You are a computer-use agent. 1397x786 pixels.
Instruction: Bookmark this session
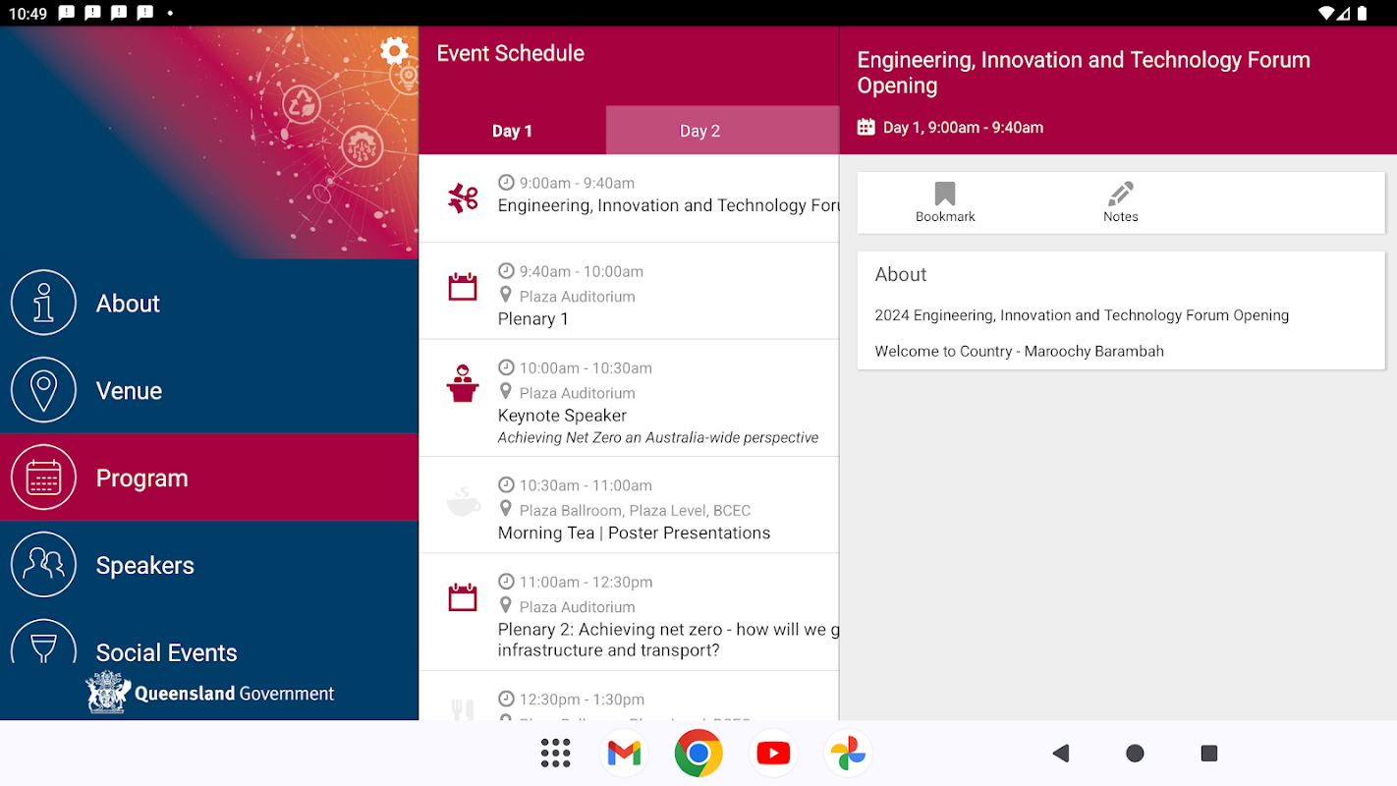[945, 202]
